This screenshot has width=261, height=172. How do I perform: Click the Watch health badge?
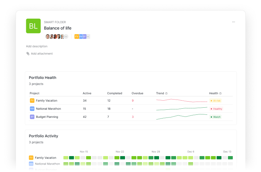coord(215,117)
